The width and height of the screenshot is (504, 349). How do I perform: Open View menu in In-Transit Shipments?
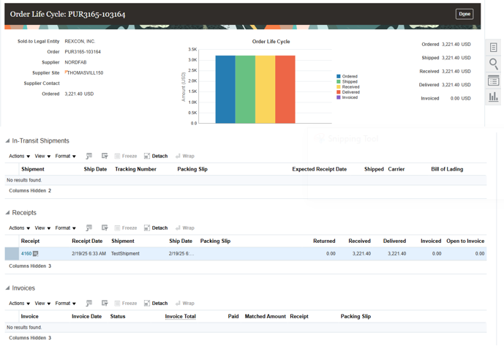coord(42,156)
